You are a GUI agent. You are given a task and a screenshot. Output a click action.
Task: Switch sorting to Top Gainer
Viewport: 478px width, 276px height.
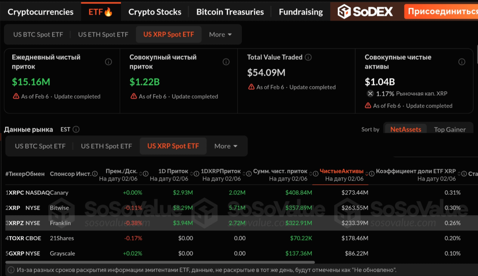pos(449,129)
